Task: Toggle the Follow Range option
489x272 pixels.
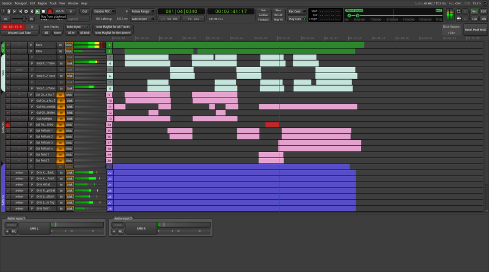Action: pos(140,11)
